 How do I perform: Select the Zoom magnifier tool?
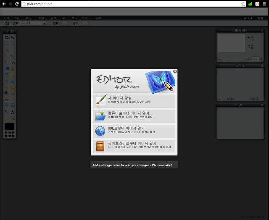pyautogui.click(x=13, y=118)
